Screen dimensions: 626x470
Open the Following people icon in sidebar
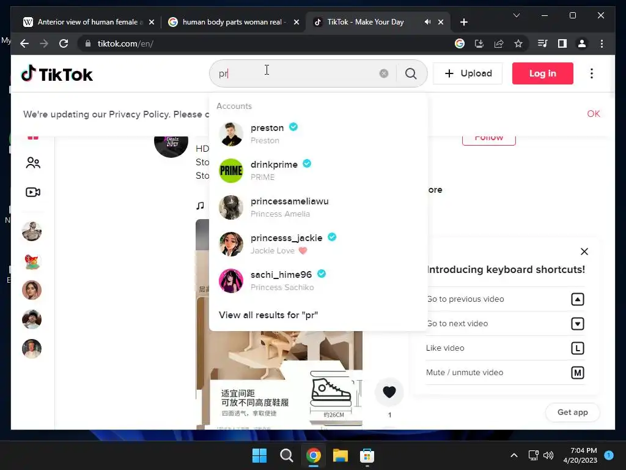[x=33, y=163]
